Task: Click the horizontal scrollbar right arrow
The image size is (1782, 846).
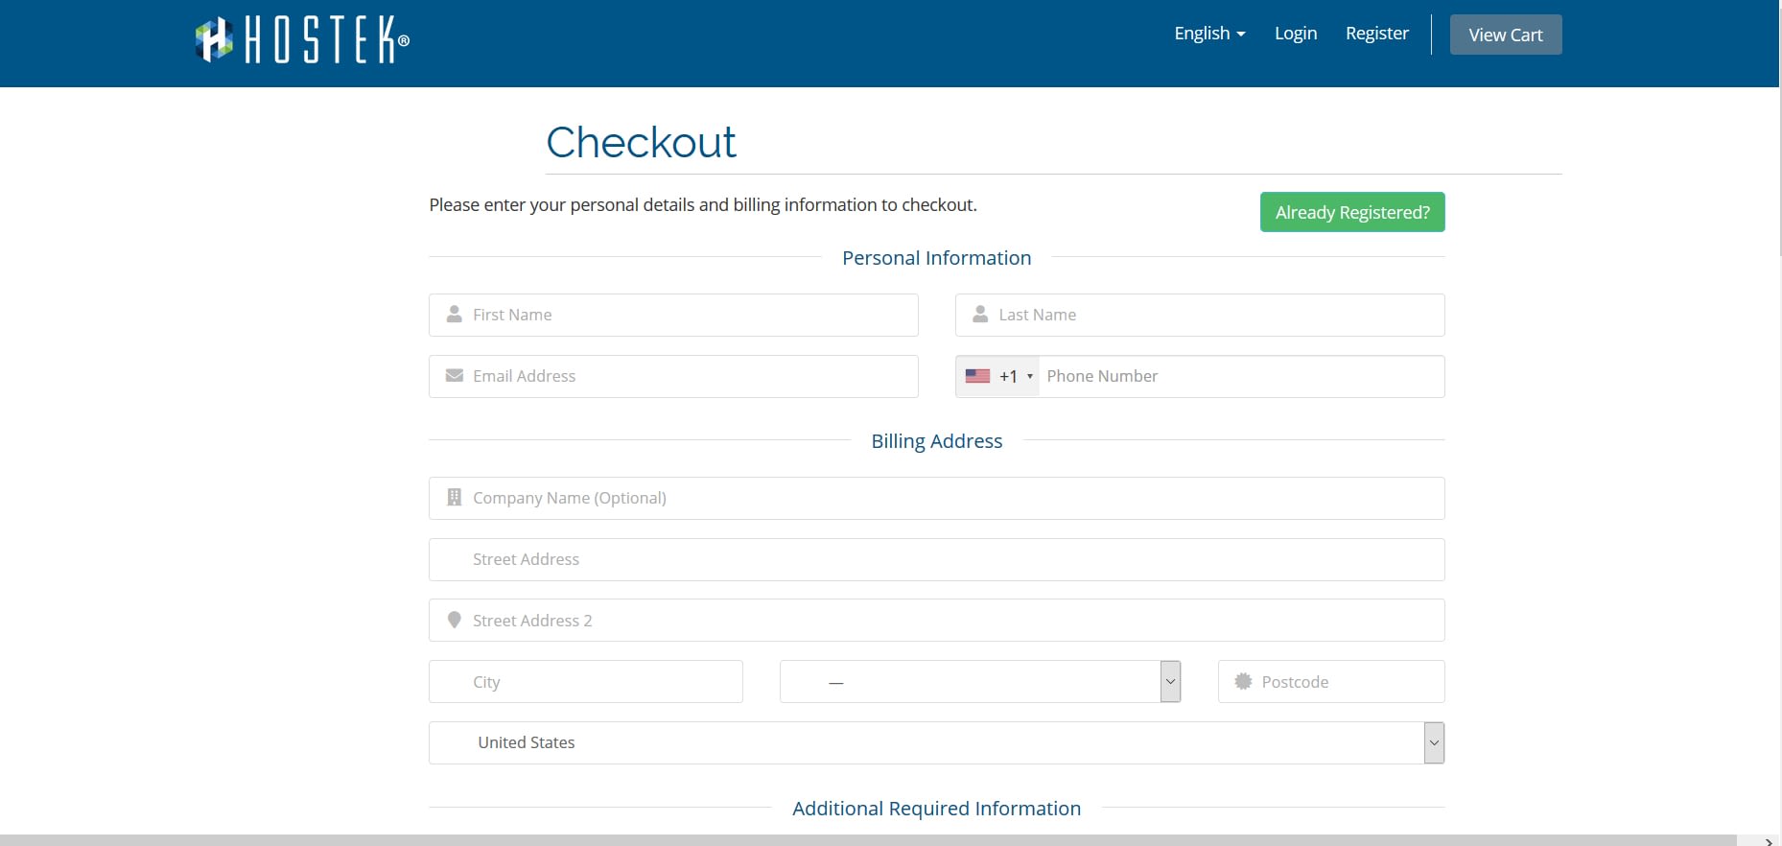Action: [x=1769, y=841]
